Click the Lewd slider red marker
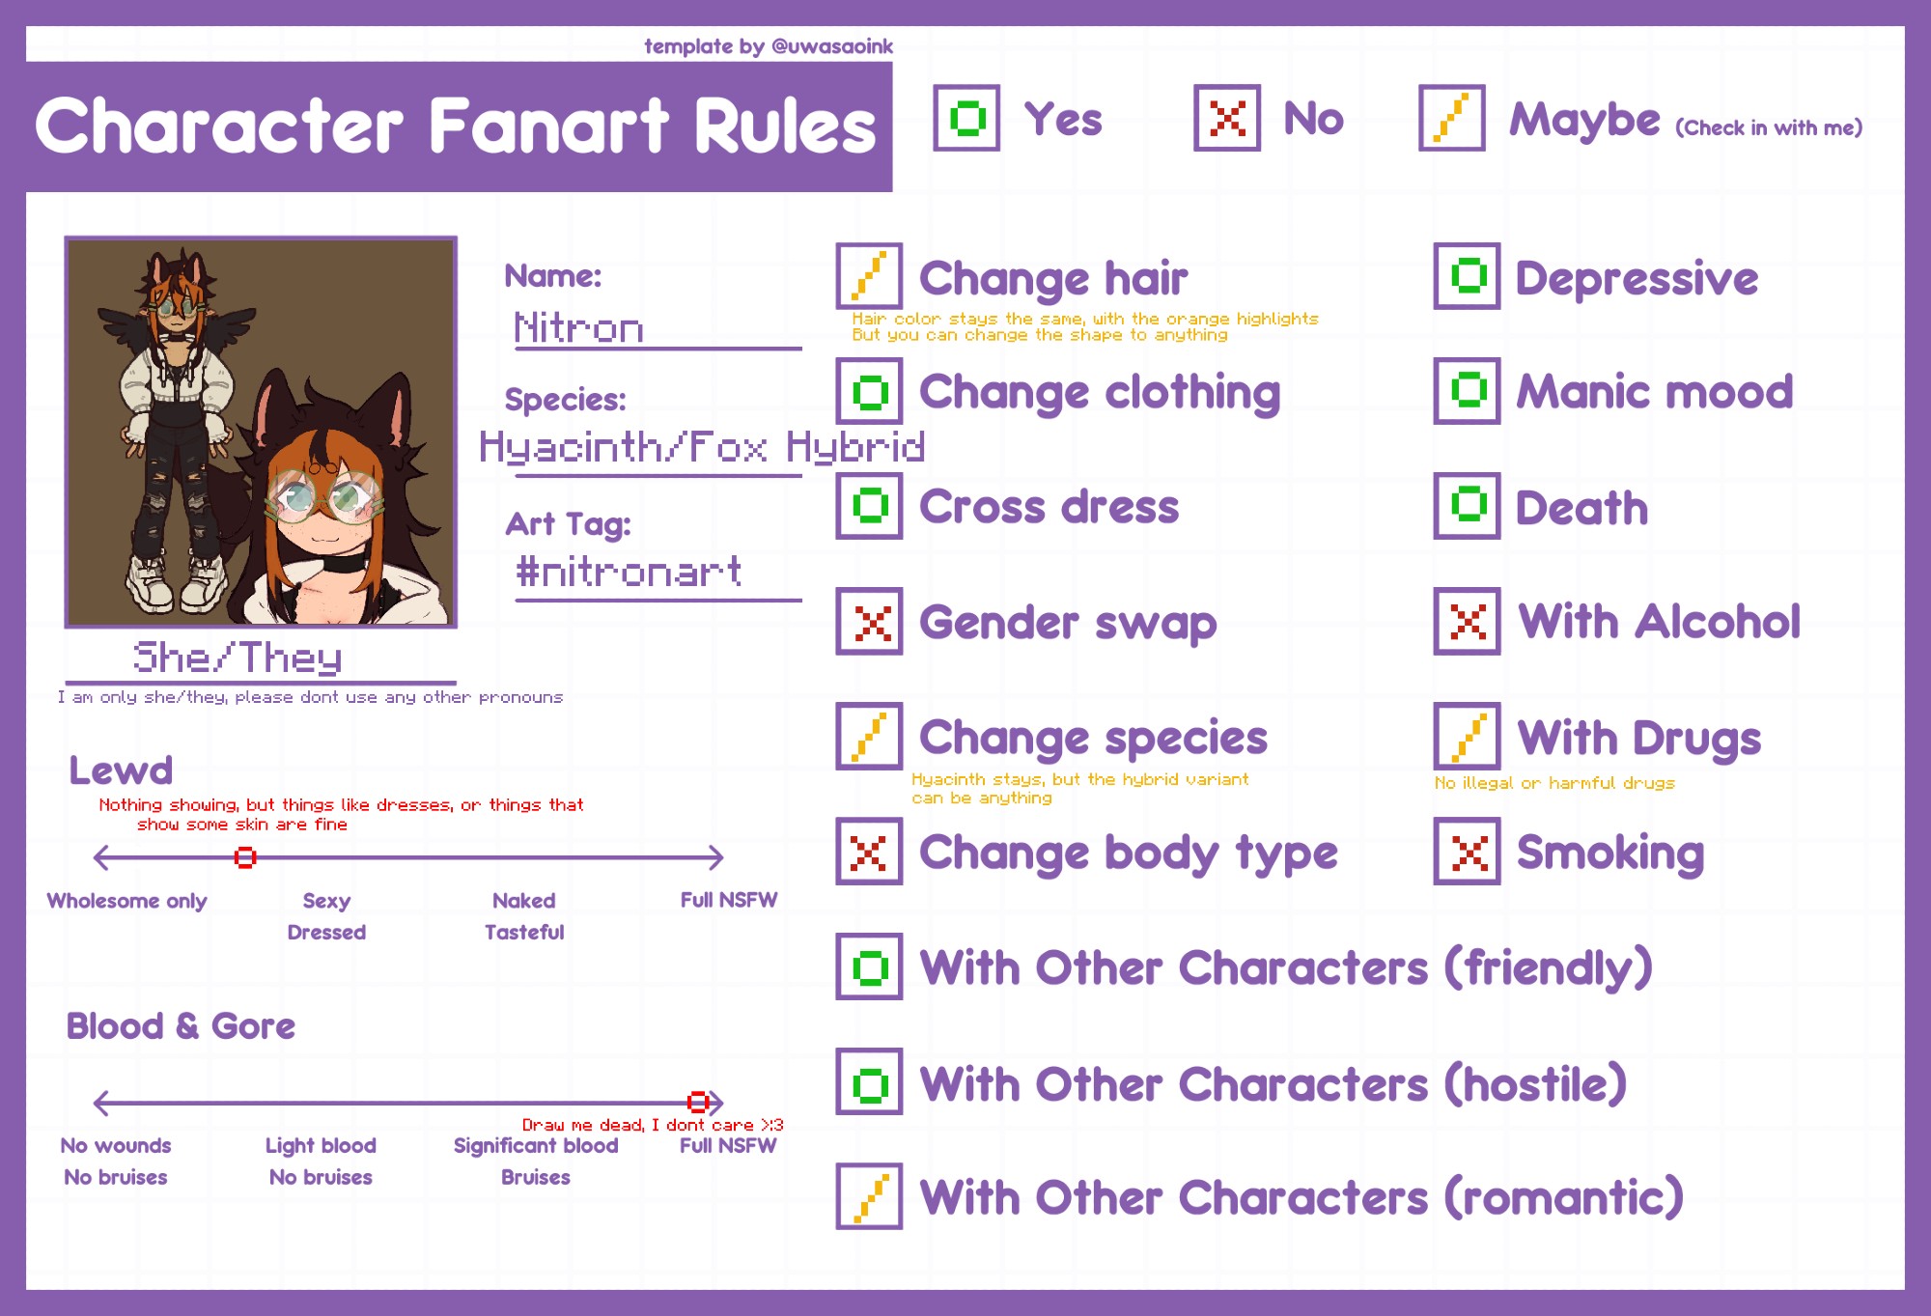 (x=245, y=857)
